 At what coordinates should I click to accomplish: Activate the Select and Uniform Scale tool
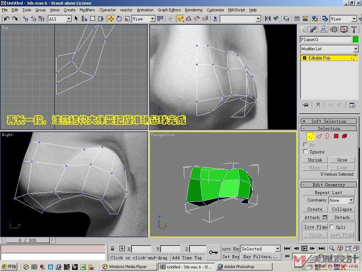pos(127,19)
